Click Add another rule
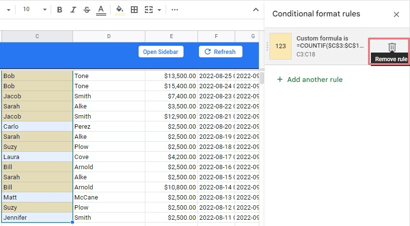Image resolution: width=410 pixels, height=226 pixels. click(310, 80)
